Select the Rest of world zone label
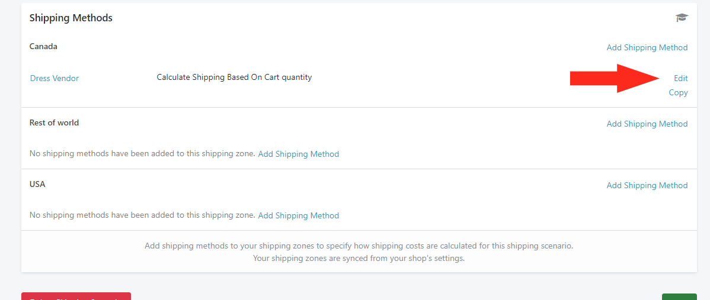The width and height of the screenshot is (710, 300). [54, 122]
